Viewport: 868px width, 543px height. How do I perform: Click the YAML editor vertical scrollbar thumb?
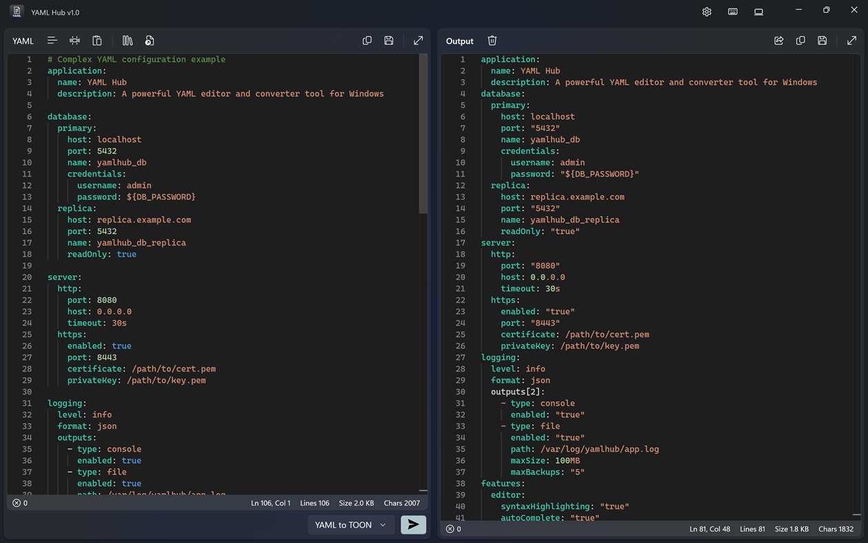(423, 134)
